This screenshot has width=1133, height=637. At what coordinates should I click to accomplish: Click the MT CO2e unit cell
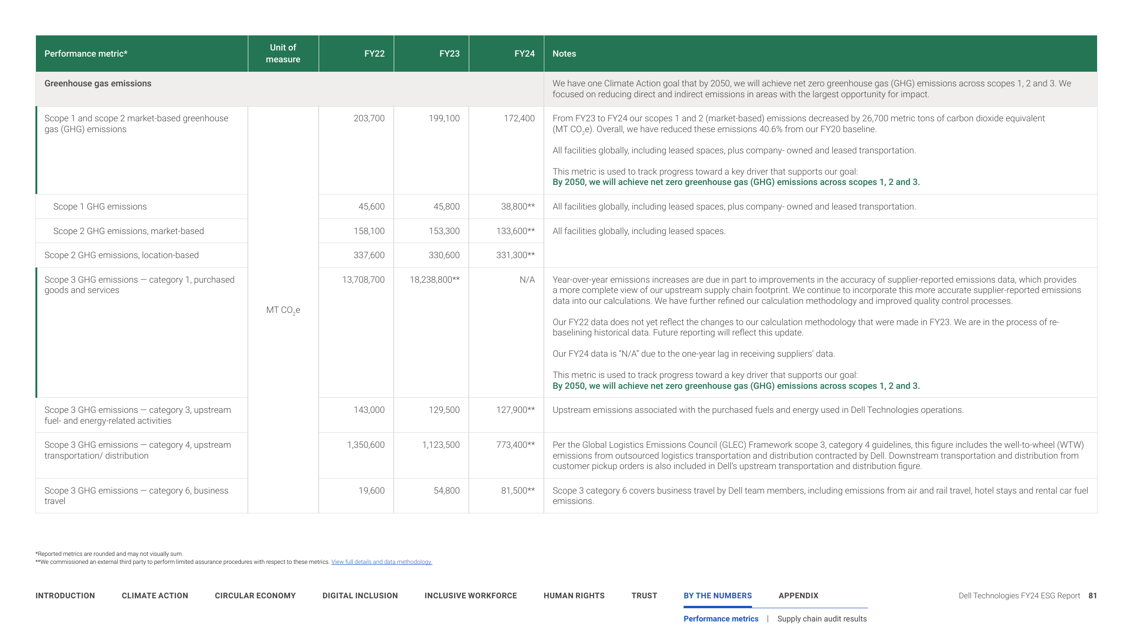click(x=283, y=310)
